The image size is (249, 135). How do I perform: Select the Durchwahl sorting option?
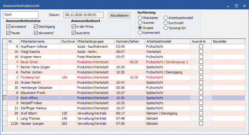(165, 23)
